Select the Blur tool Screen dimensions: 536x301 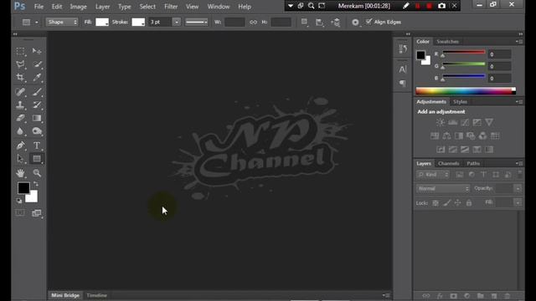click(20, 131)
